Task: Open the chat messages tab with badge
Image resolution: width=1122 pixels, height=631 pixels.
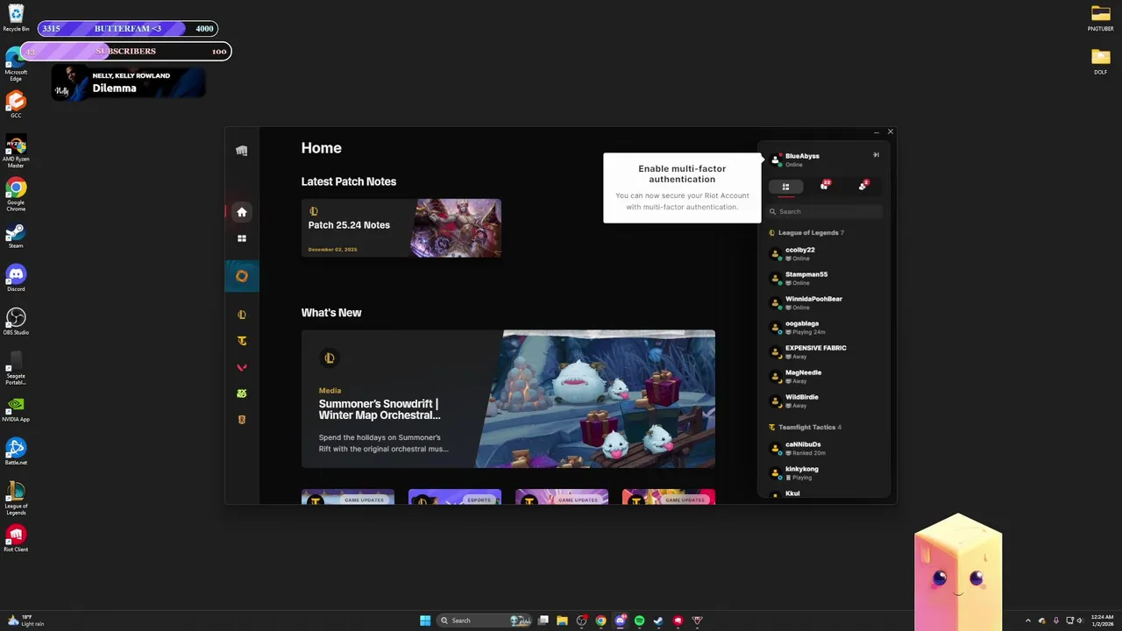Action: [x=825, y=186]
